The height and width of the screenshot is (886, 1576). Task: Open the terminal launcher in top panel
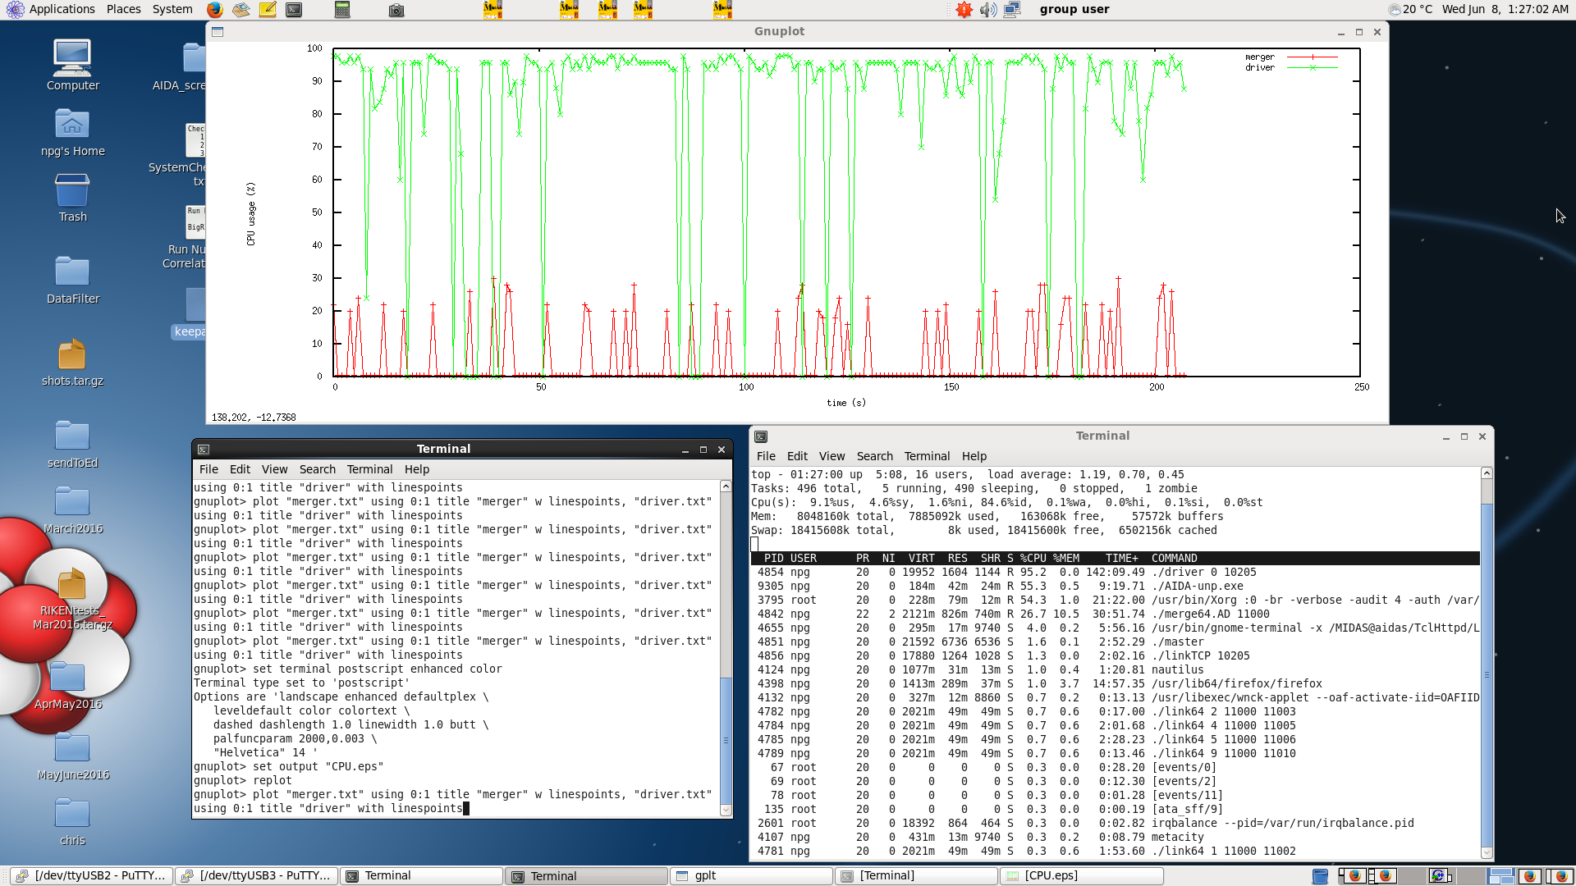pyautogui.click(x=294, y=10)
